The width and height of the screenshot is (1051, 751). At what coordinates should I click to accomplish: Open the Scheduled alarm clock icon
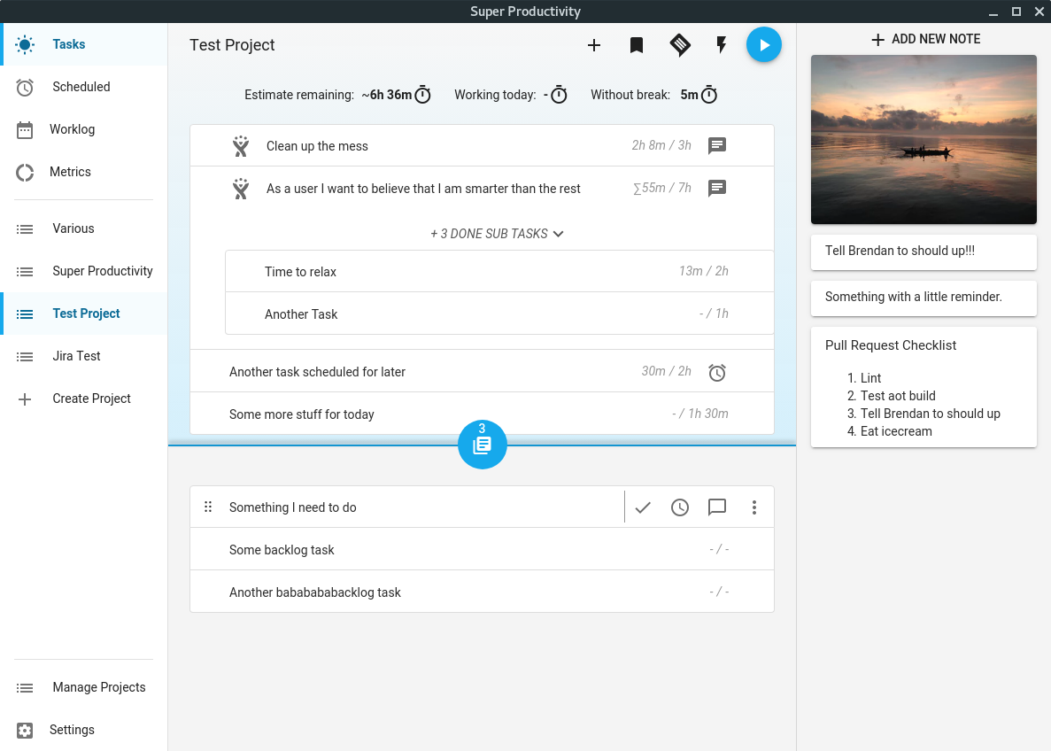point(25,87)
